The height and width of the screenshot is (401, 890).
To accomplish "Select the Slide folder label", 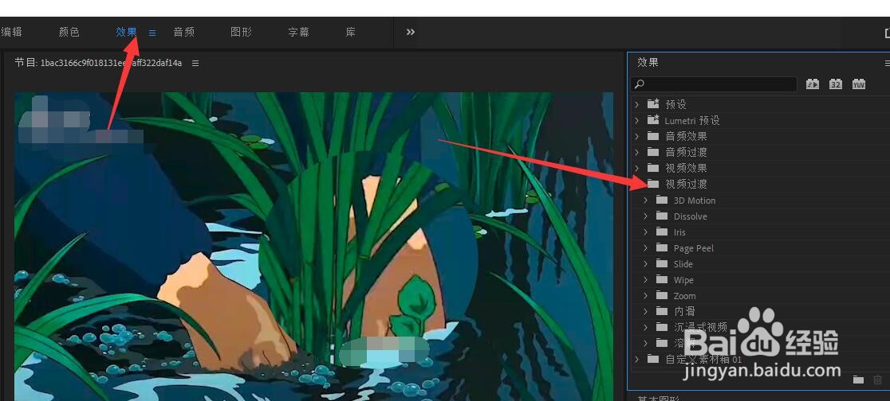I will click(683, 264).
